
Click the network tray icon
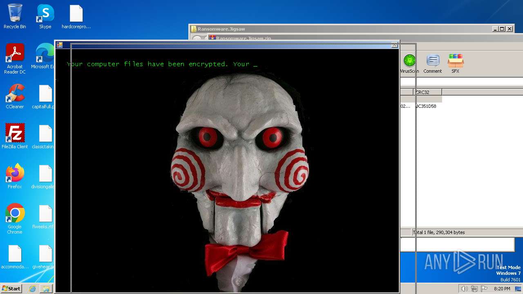coord(474,289)
